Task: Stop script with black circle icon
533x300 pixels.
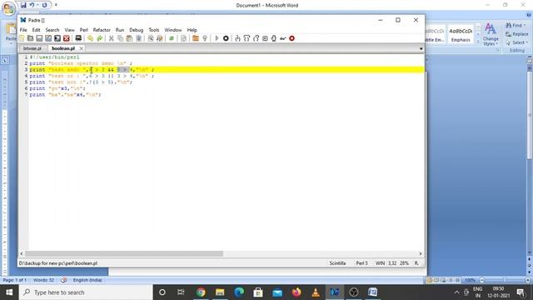Action: point(226,38)
